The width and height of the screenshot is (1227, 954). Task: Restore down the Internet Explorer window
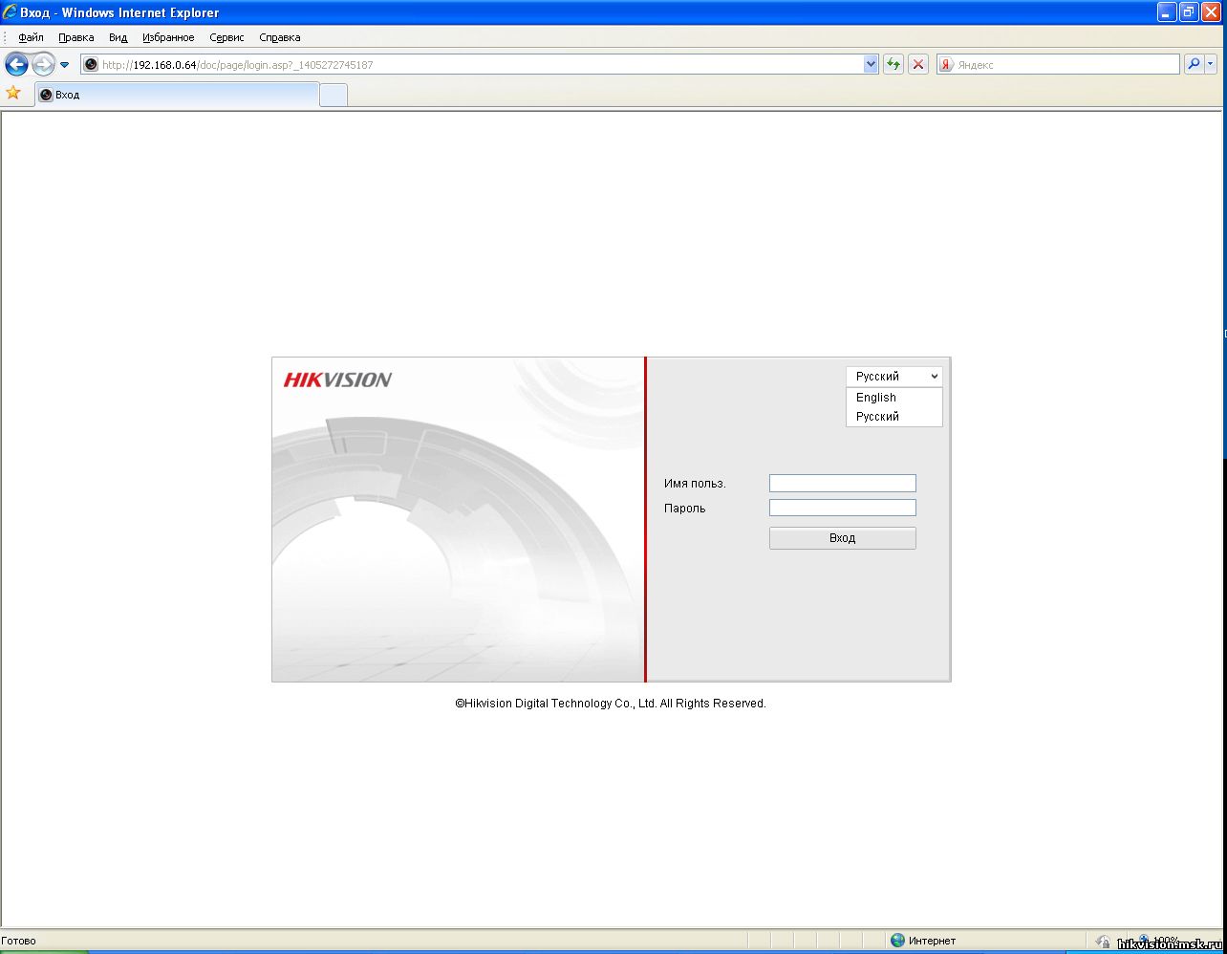[1189, 12]
